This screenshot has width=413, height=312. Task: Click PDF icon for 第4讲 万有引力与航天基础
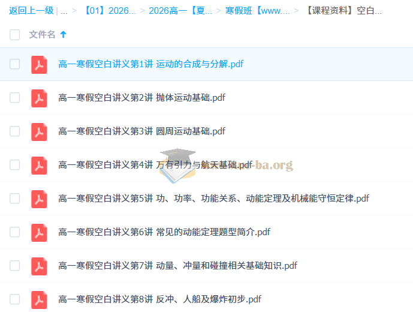[x=39, y=165]
